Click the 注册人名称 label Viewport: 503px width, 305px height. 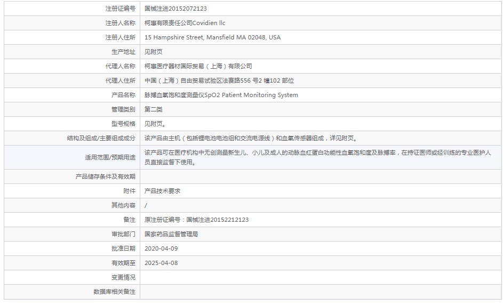coord(121,23)
